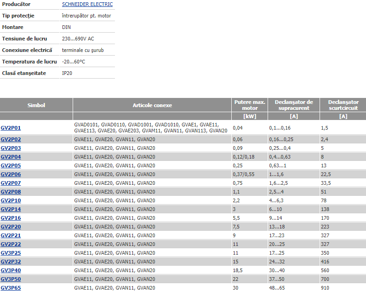Open product link GV2P05
Image resolution: width=366 pixels, height=291 pixels.
pyautogui.click(x=11, y=165)
